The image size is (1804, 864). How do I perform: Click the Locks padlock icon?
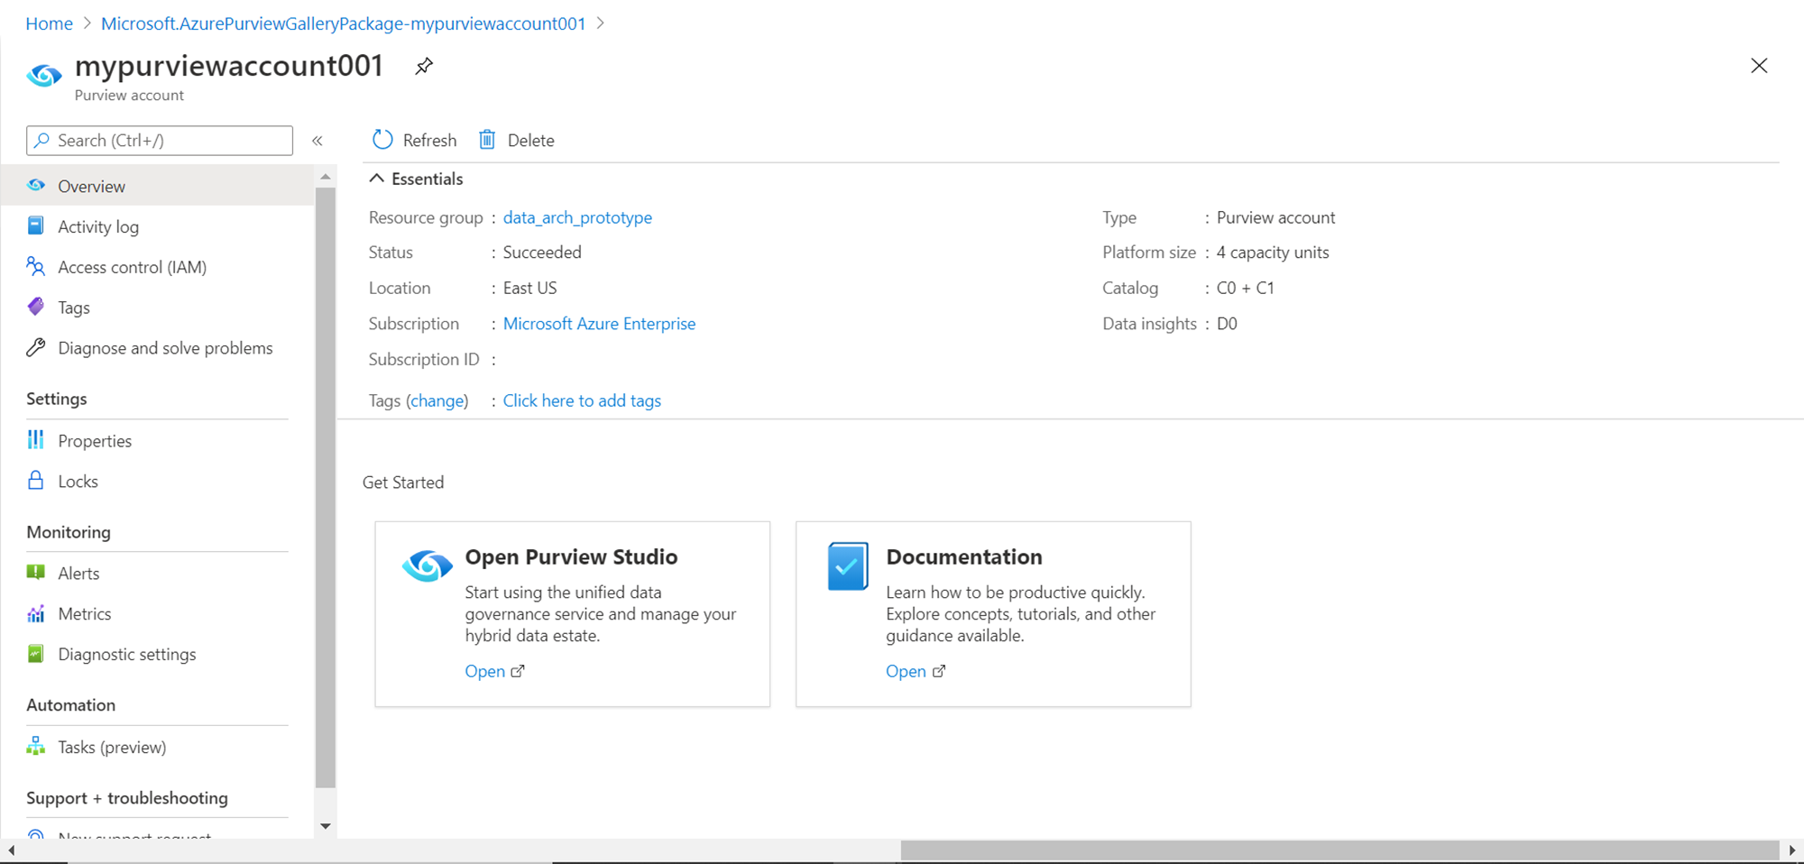coord(36,481)
